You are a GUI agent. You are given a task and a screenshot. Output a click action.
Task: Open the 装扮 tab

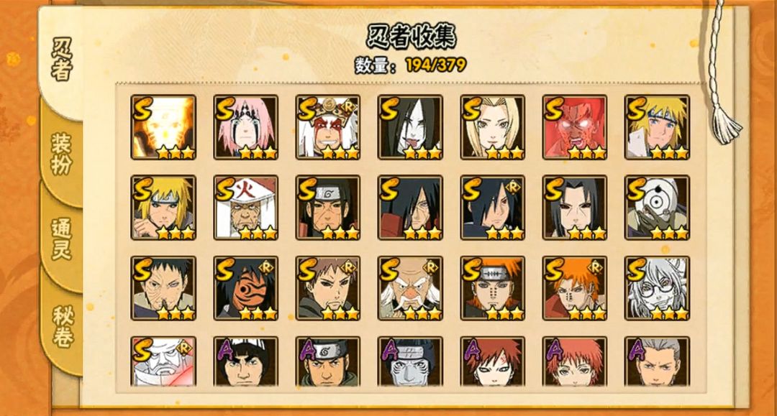click(61, 154)
